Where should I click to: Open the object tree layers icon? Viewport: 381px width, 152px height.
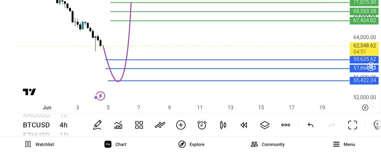click(265, 125)
